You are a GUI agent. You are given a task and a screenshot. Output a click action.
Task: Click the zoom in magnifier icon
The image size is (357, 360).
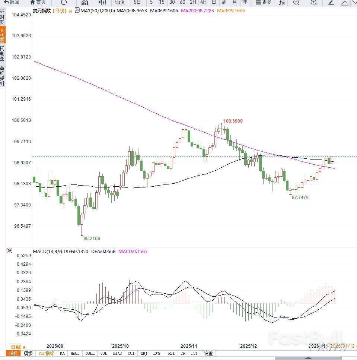313,3
